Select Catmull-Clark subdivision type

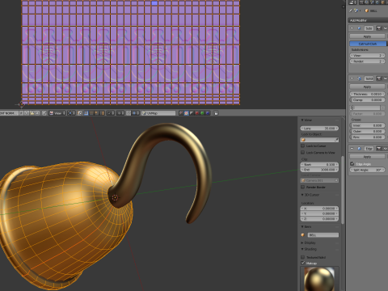368,44
